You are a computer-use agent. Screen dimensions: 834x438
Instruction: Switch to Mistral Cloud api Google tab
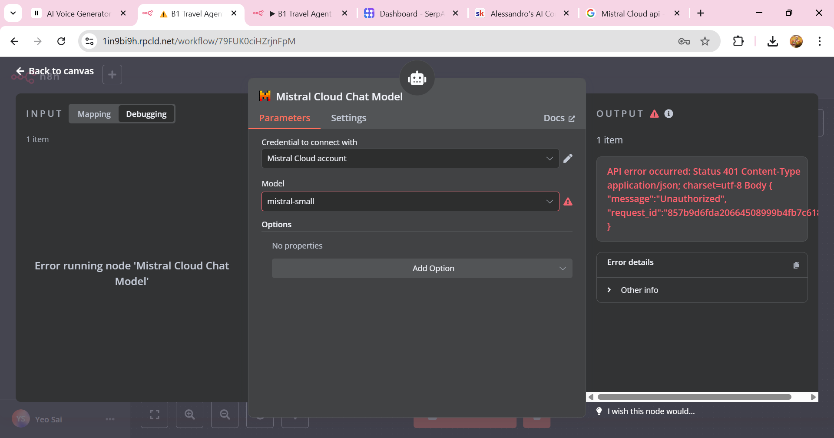point(632,13)
